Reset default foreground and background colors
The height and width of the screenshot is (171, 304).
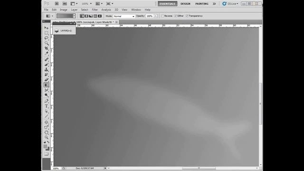click(x=45, y=142)
